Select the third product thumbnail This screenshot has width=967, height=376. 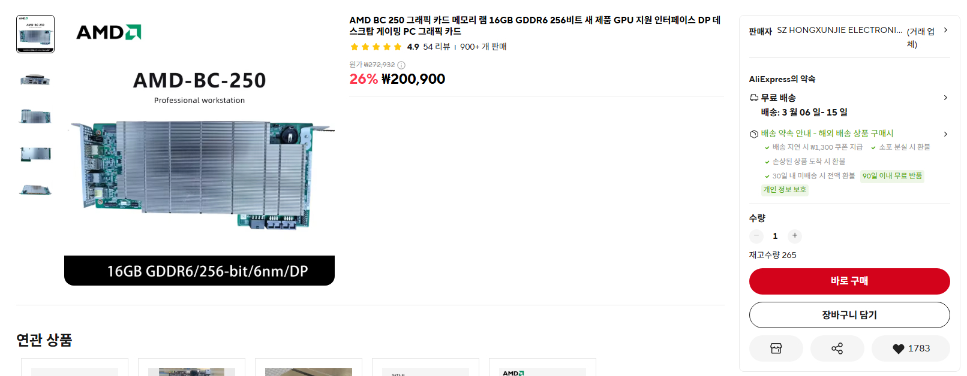tap(35, 117)
